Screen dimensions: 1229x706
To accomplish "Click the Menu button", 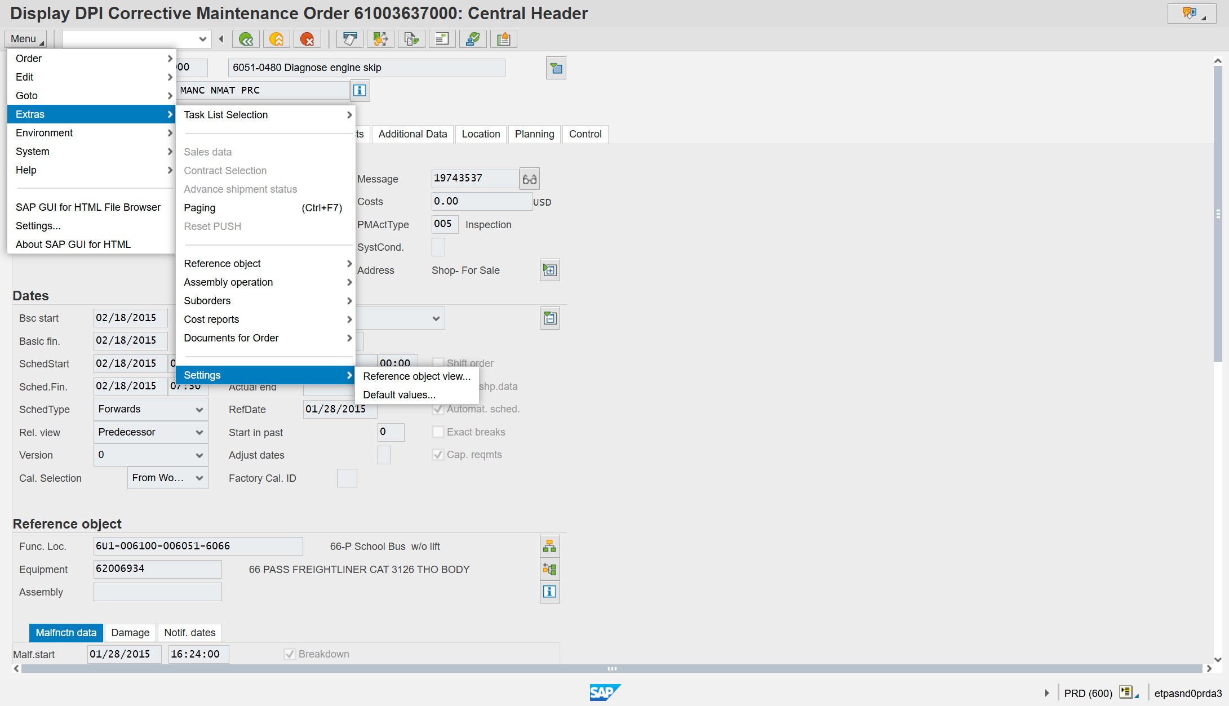I will pos(26,39).
